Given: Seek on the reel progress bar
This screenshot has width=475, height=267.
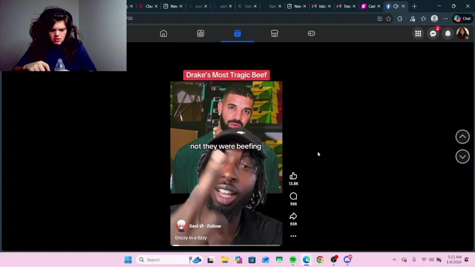Looking at the screenshot, I should [x=226, y=245].
